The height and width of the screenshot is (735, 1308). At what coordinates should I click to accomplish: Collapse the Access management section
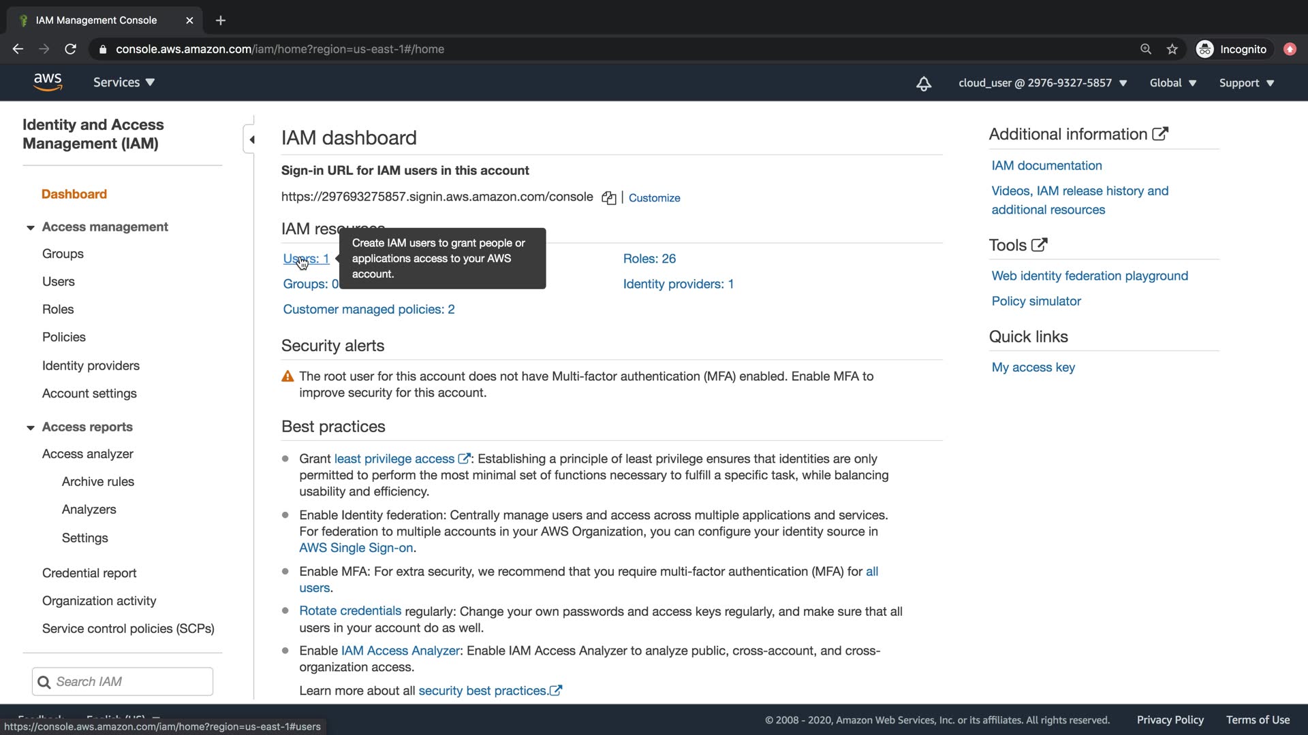click(30, 227)
